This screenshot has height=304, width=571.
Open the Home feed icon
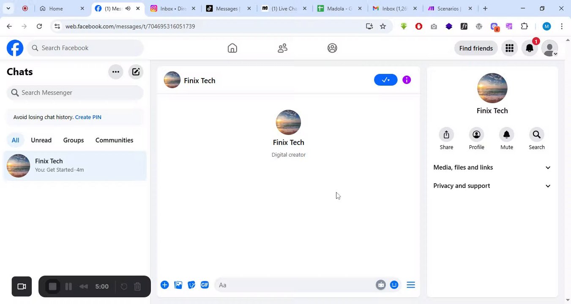pos(232,48)
